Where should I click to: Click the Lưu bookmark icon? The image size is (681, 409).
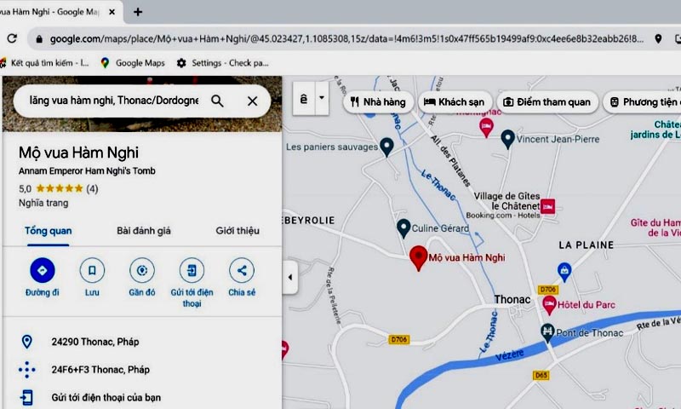(x=92, y=270)
